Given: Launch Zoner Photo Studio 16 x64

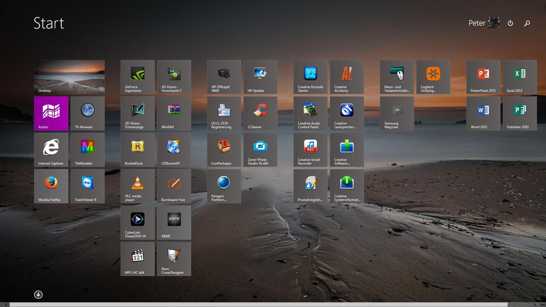Looking at the screenshot, I should 261,150.
